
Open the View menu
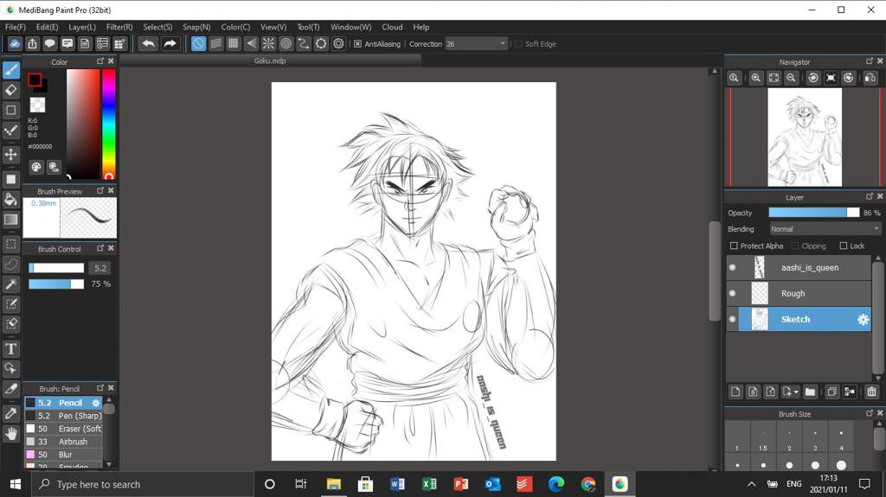273,27
